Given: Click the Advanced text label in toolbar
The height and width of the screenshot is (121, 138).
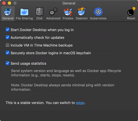Looking at the screenshot, I should click(x=53, y=18).
